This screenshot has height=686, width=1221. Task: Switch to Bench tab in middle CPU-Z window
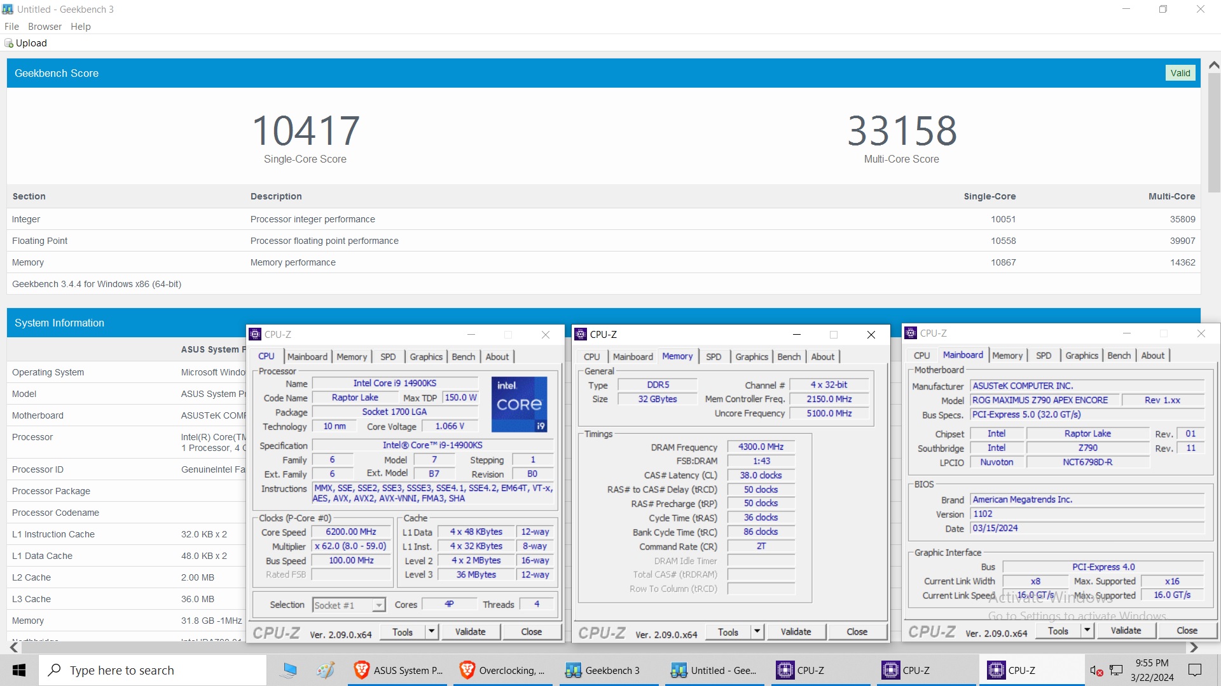pyautogui.click(x=789, y=357)
